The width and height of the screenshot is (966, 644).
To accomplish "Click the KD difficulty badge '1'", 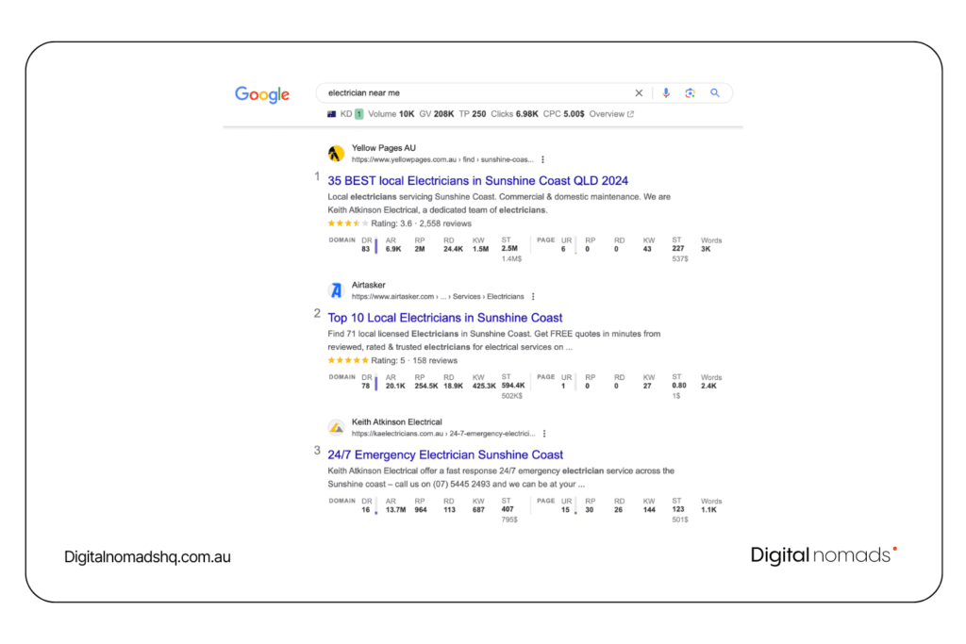I will pyautogui.click(x=358, y=114).
